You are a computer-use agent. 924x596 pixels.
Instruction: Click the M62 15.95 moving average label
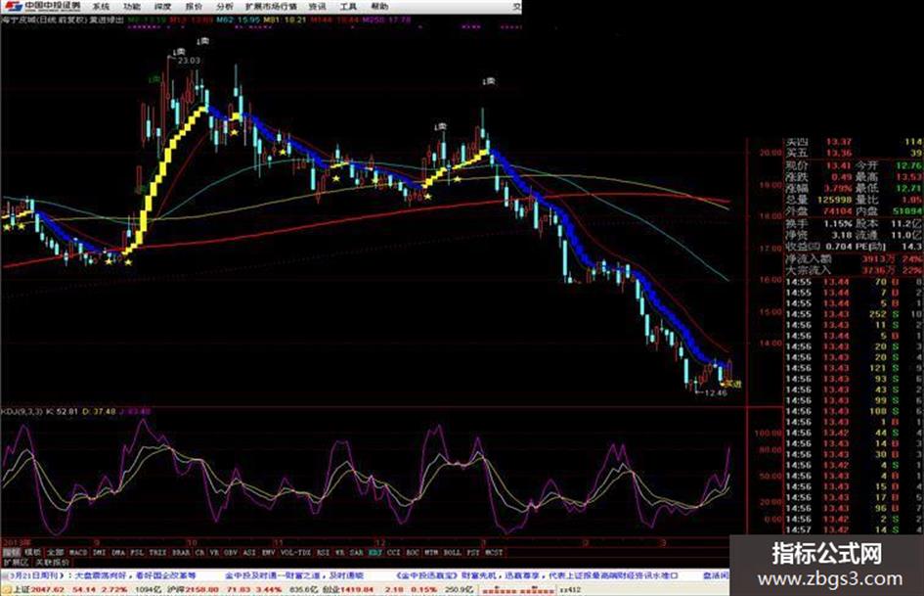pos(238,20)
